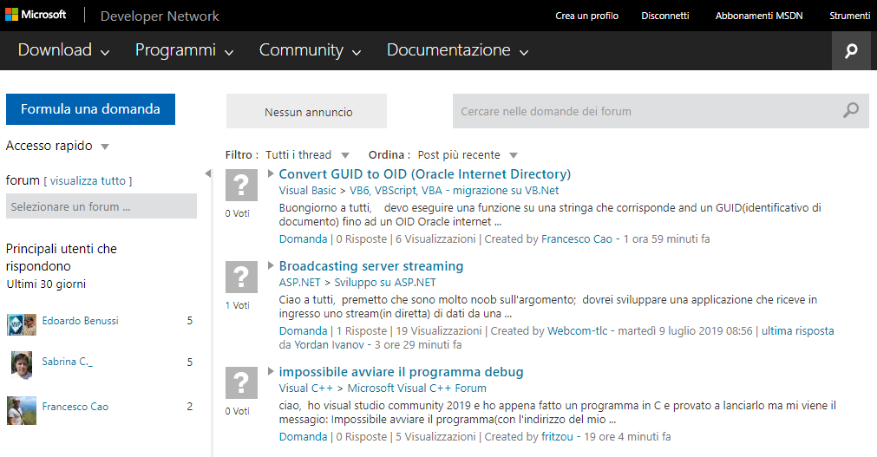Screen dimensions: 877x457
Task: Open Francesco Cao's avatar in sidebar
Action: click(22, 410)
